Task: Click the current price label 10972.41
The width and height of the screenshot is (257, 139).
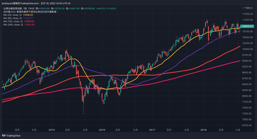Action: (x=247, y=26)
